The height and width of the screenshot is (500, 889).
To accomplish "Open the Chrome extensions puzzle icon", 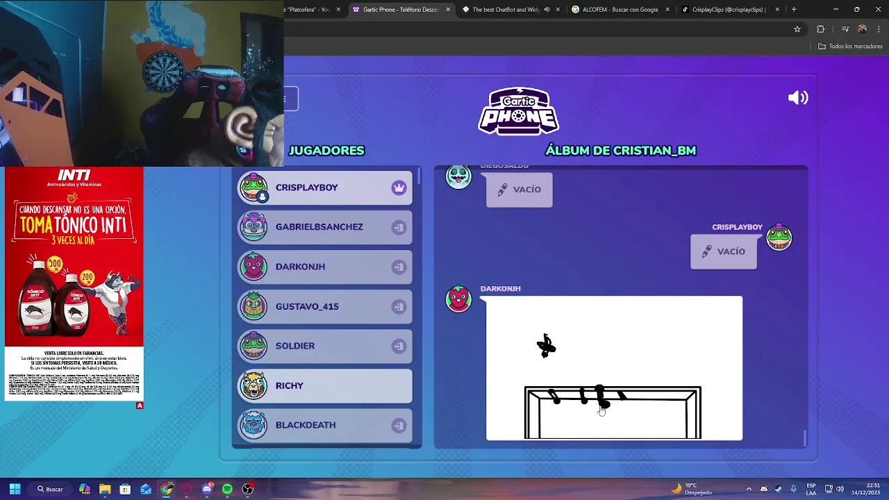I will 821,29.
